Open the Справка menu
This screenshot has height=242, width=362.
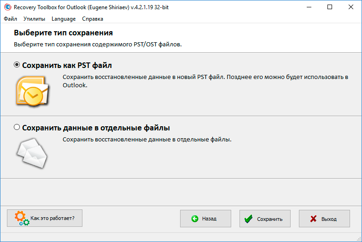coord(93,19)
